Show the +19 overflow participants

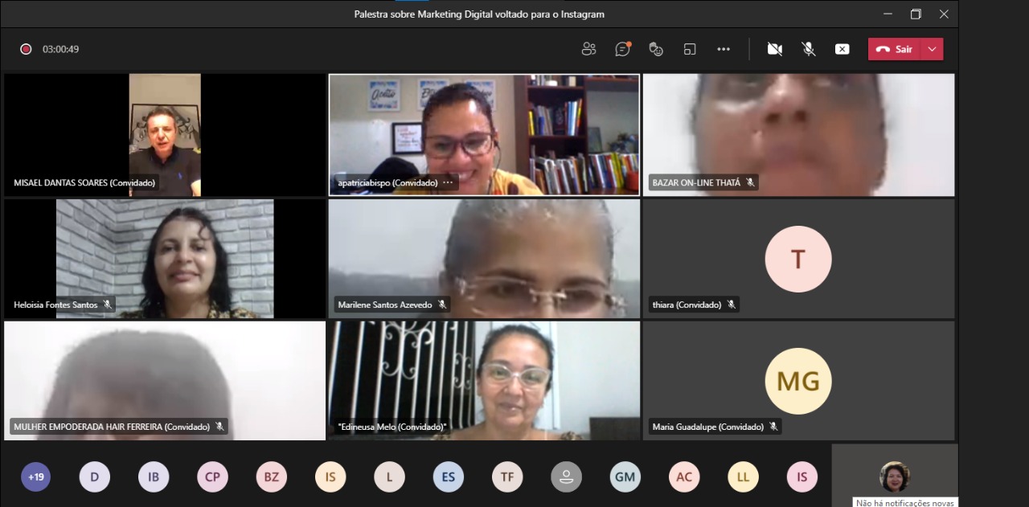[x=35, y=476]
